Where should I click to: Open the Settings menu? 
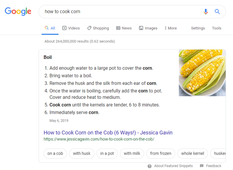click(198, 28)
